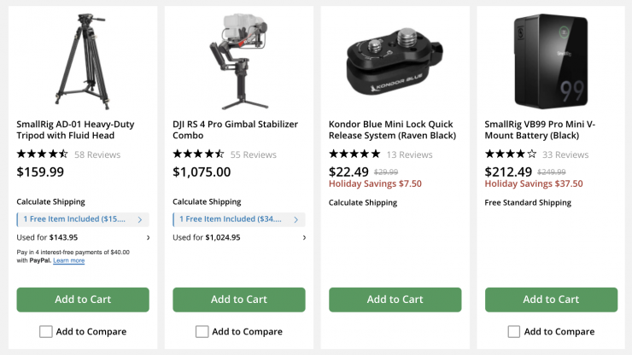Viewport: 632px width, 355px height.
Task: Open the DJI RS 4 Pro gimbal image
Action: point(238,58)
